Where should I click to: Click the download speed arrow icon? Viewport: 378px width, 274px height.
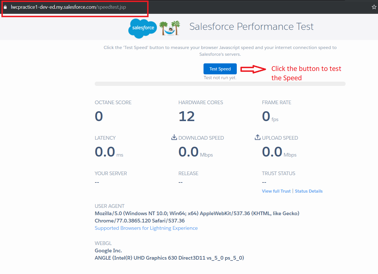pyautogui.click(x=174, y=137)
